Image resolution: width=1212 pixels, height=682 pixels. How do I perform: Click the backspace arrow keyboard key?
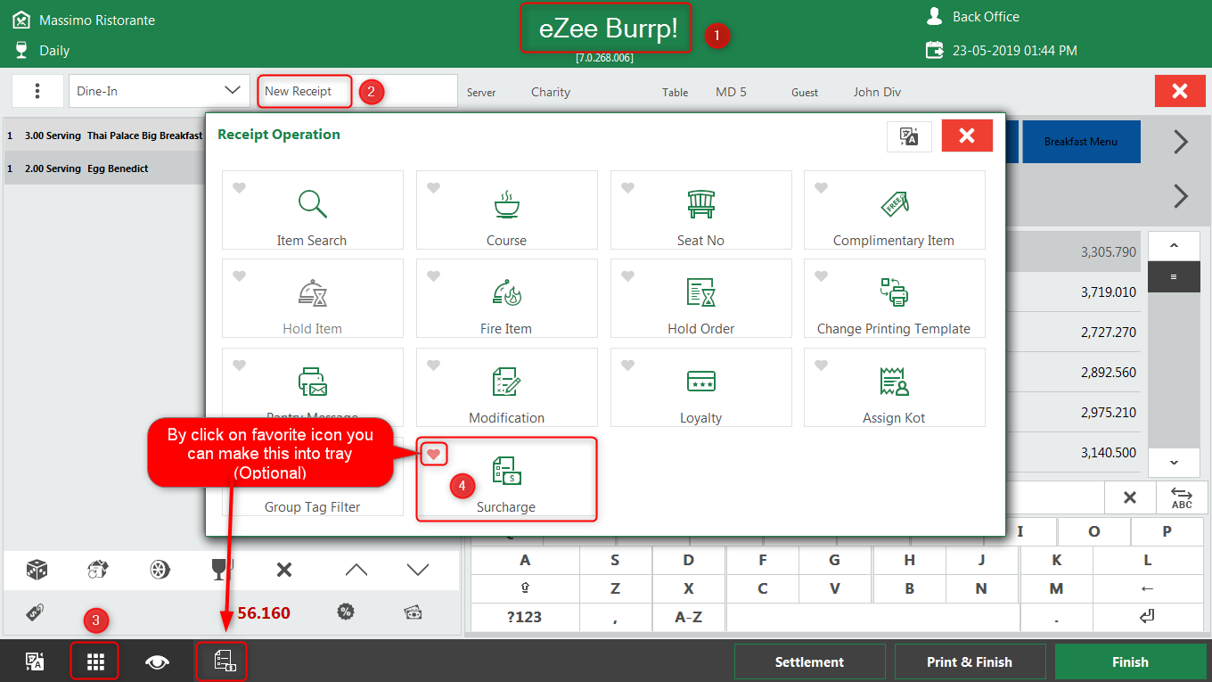(x=1147, y=588)
